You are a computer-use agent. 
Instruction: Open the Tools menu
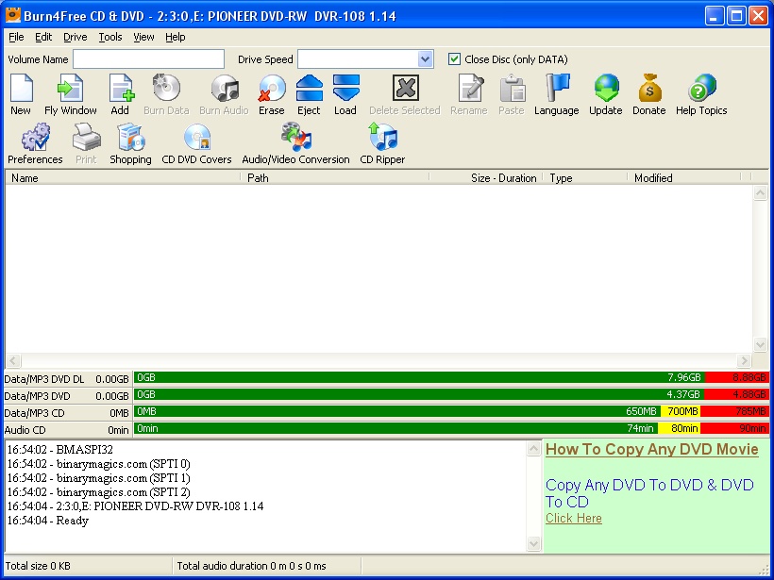tap(110, 37)
